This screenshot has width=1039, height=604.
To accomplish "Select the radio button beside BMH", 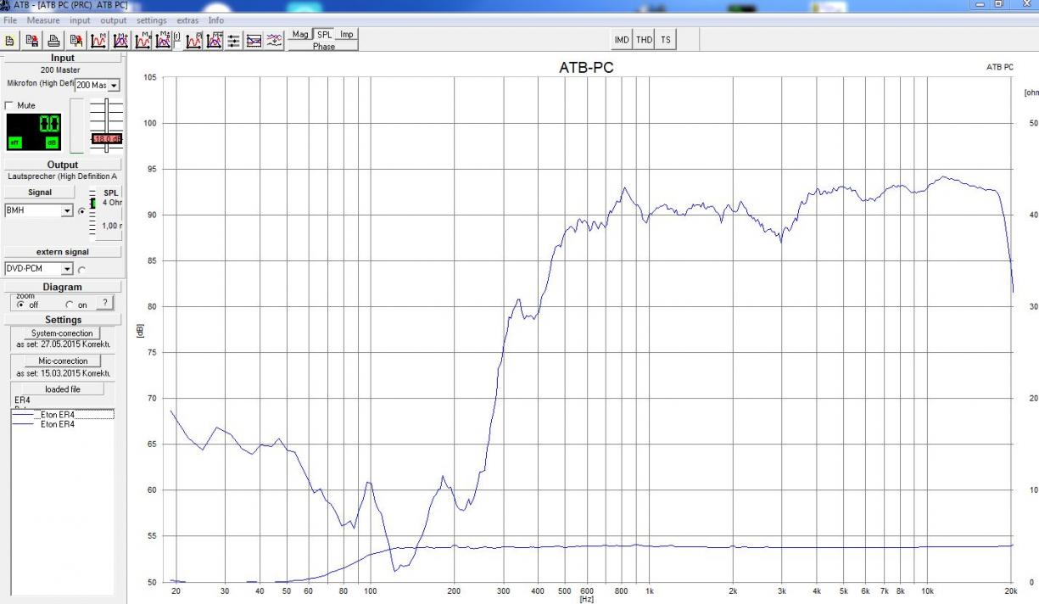I will click(x=81, y=210).
